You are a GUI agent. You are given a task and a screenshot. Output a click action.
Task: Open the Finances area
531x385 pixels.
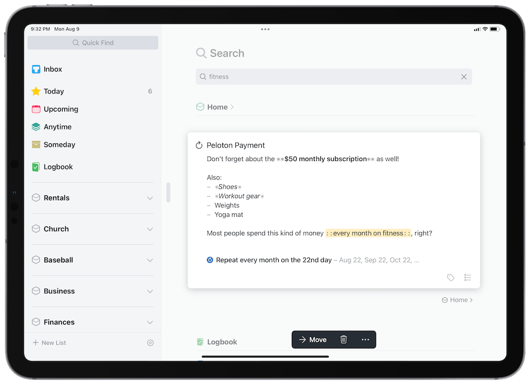click(x=59, y=322)
